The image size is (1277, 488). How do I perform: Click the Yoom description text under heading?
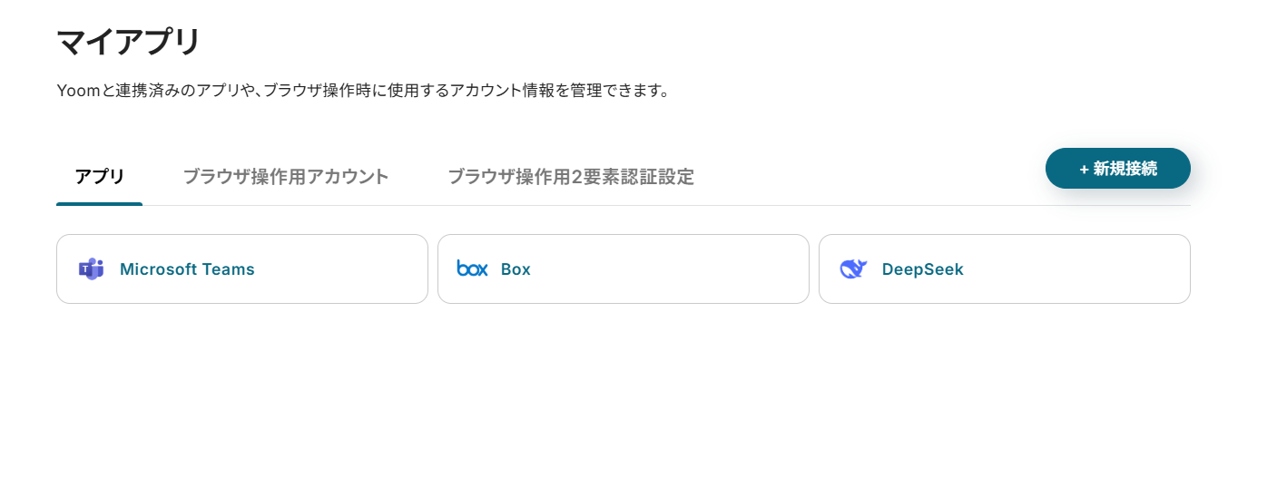[363, 91]
